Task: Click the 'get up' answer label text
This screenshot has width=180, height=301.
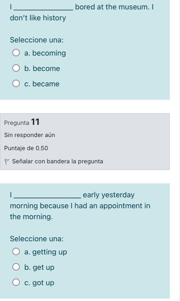Action: pyautogui.click(x=44, y=267)
